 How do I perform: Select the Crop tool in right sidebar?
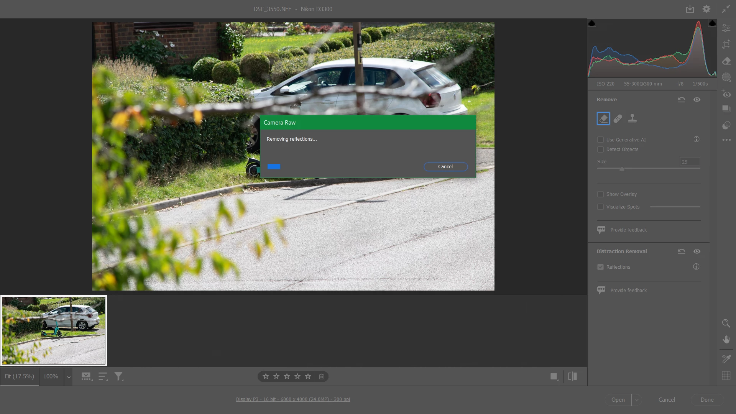[x=726, y=44]
